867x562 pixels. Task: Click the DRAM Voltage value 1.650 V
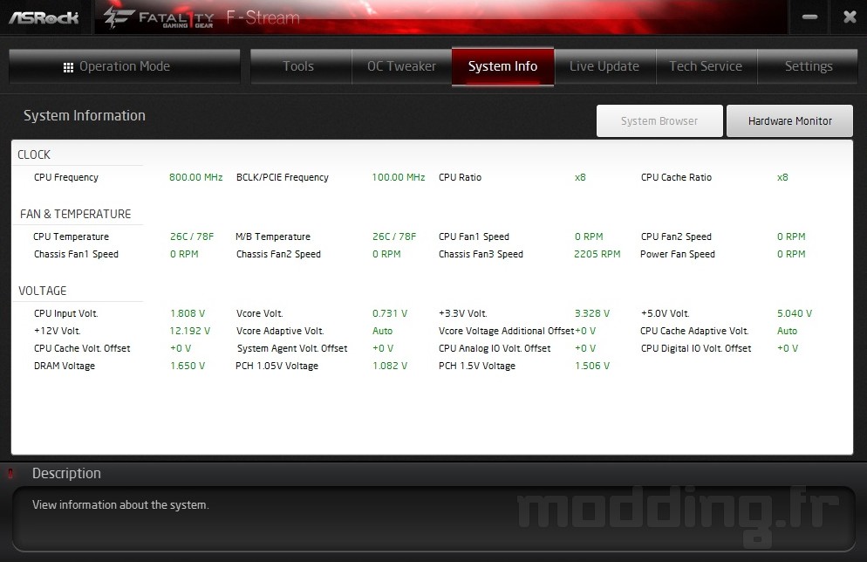188,367
